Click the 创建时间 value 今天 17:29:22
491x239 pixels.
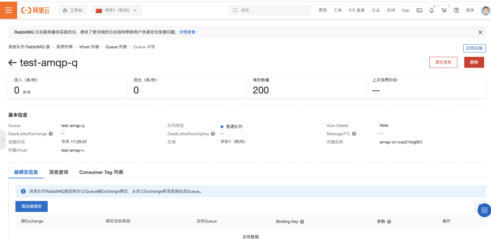click(x=74, y=142)
